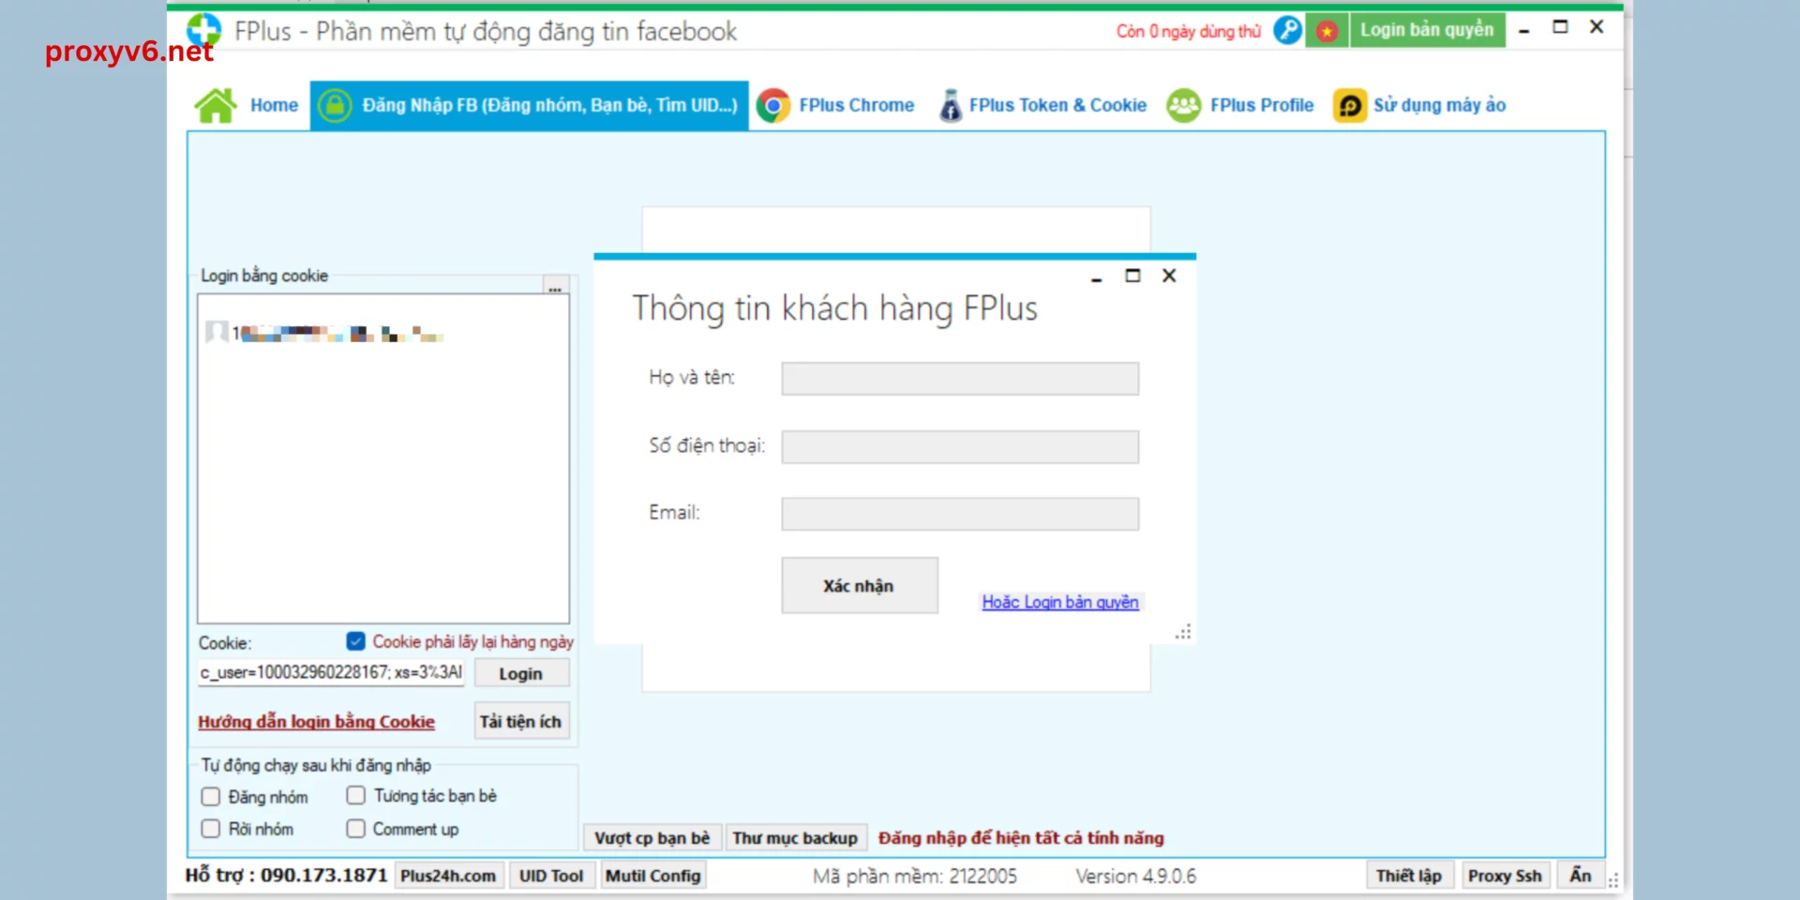The image size is (1800, 900).
Task: Focus the Email input field
Action: coord(960,514)
